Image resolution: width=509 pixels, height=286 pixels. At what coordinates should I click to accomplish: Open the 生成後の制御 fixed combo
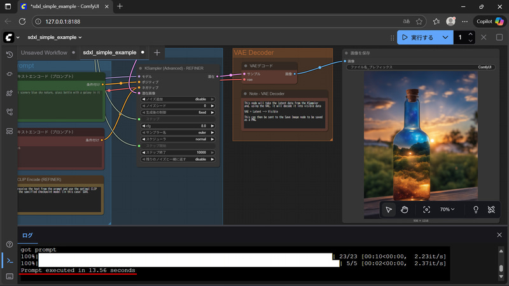(178, 112)
